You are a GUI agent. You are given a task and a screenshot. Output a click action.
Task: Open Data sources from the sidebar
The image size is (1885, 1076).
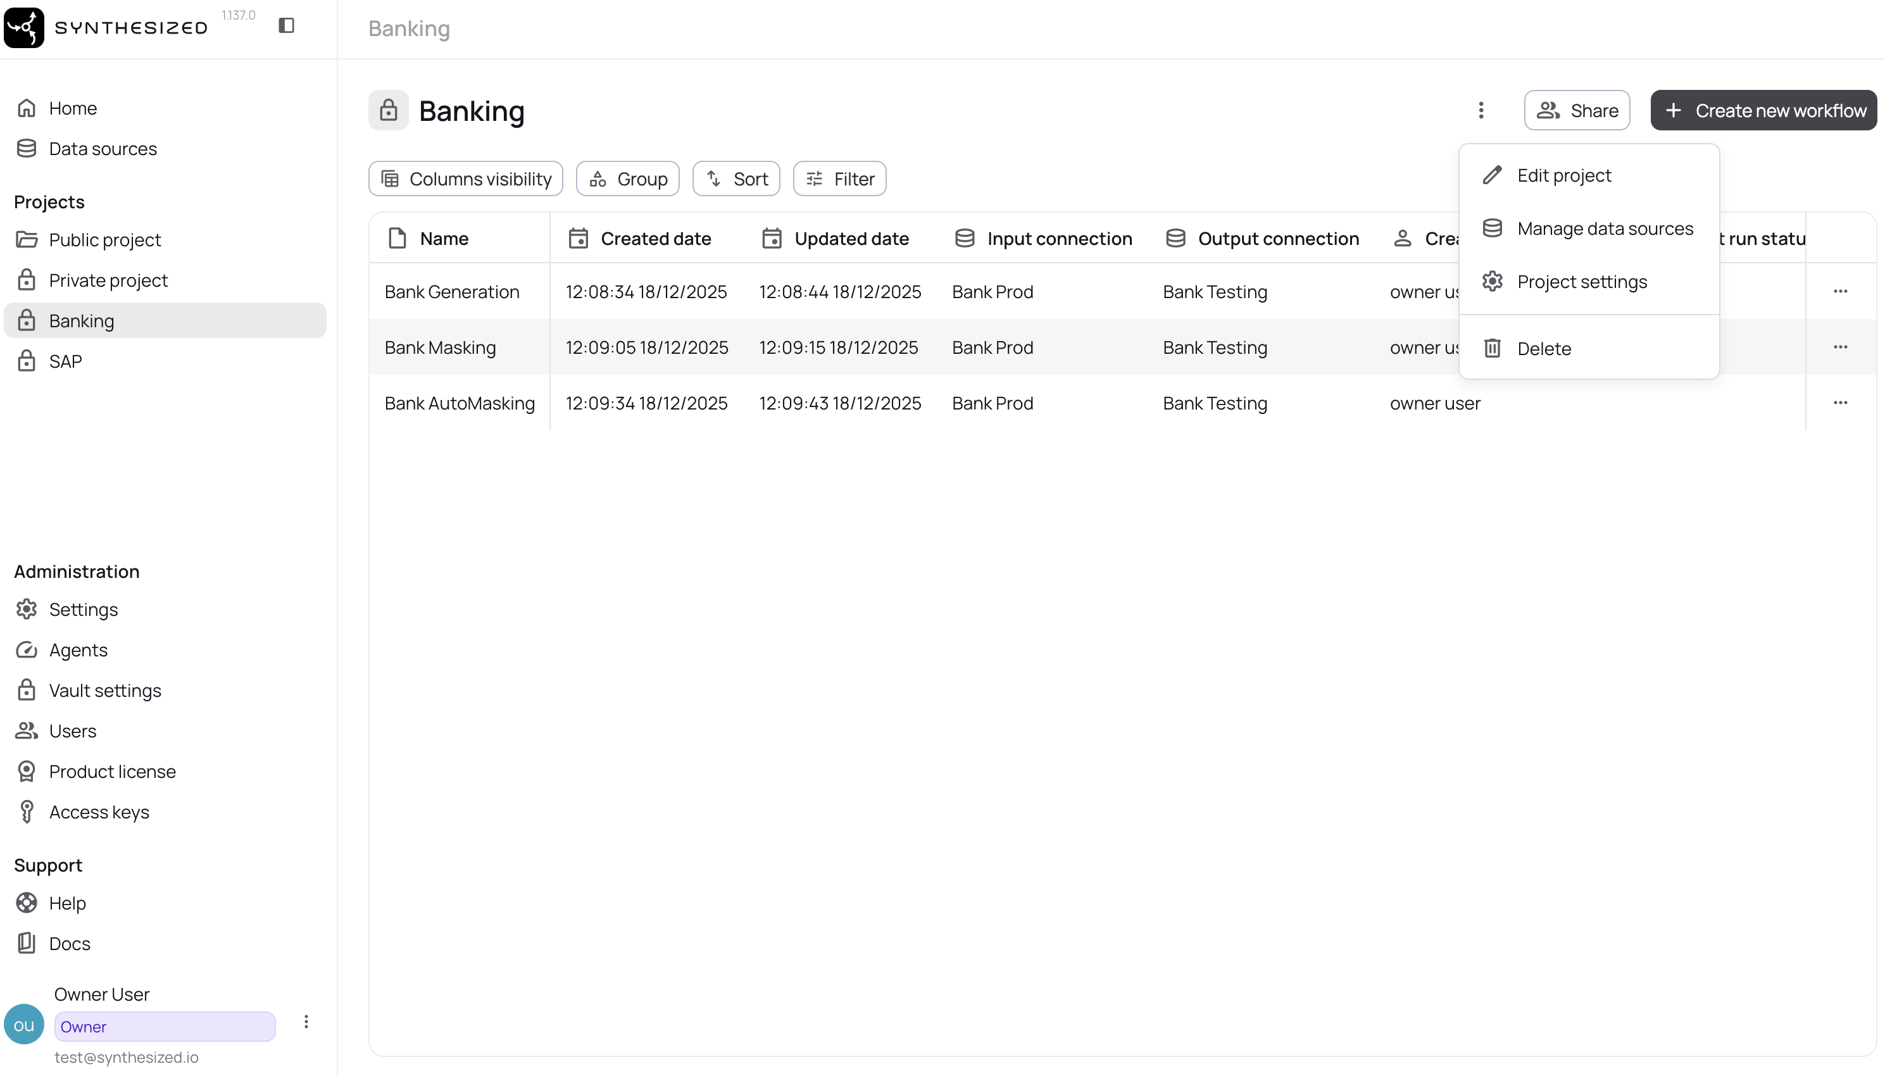[x=103, y=149]
